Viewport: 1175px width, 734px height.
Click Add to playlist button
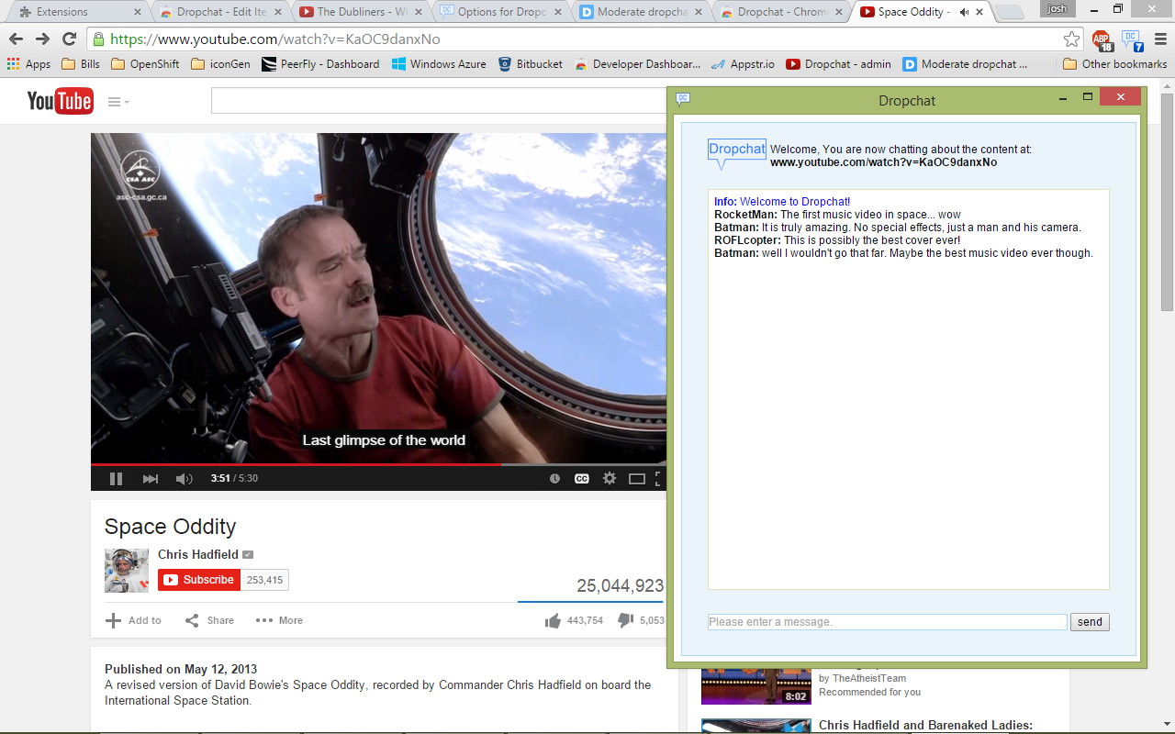pyautogui.click(x=133, y=620)
